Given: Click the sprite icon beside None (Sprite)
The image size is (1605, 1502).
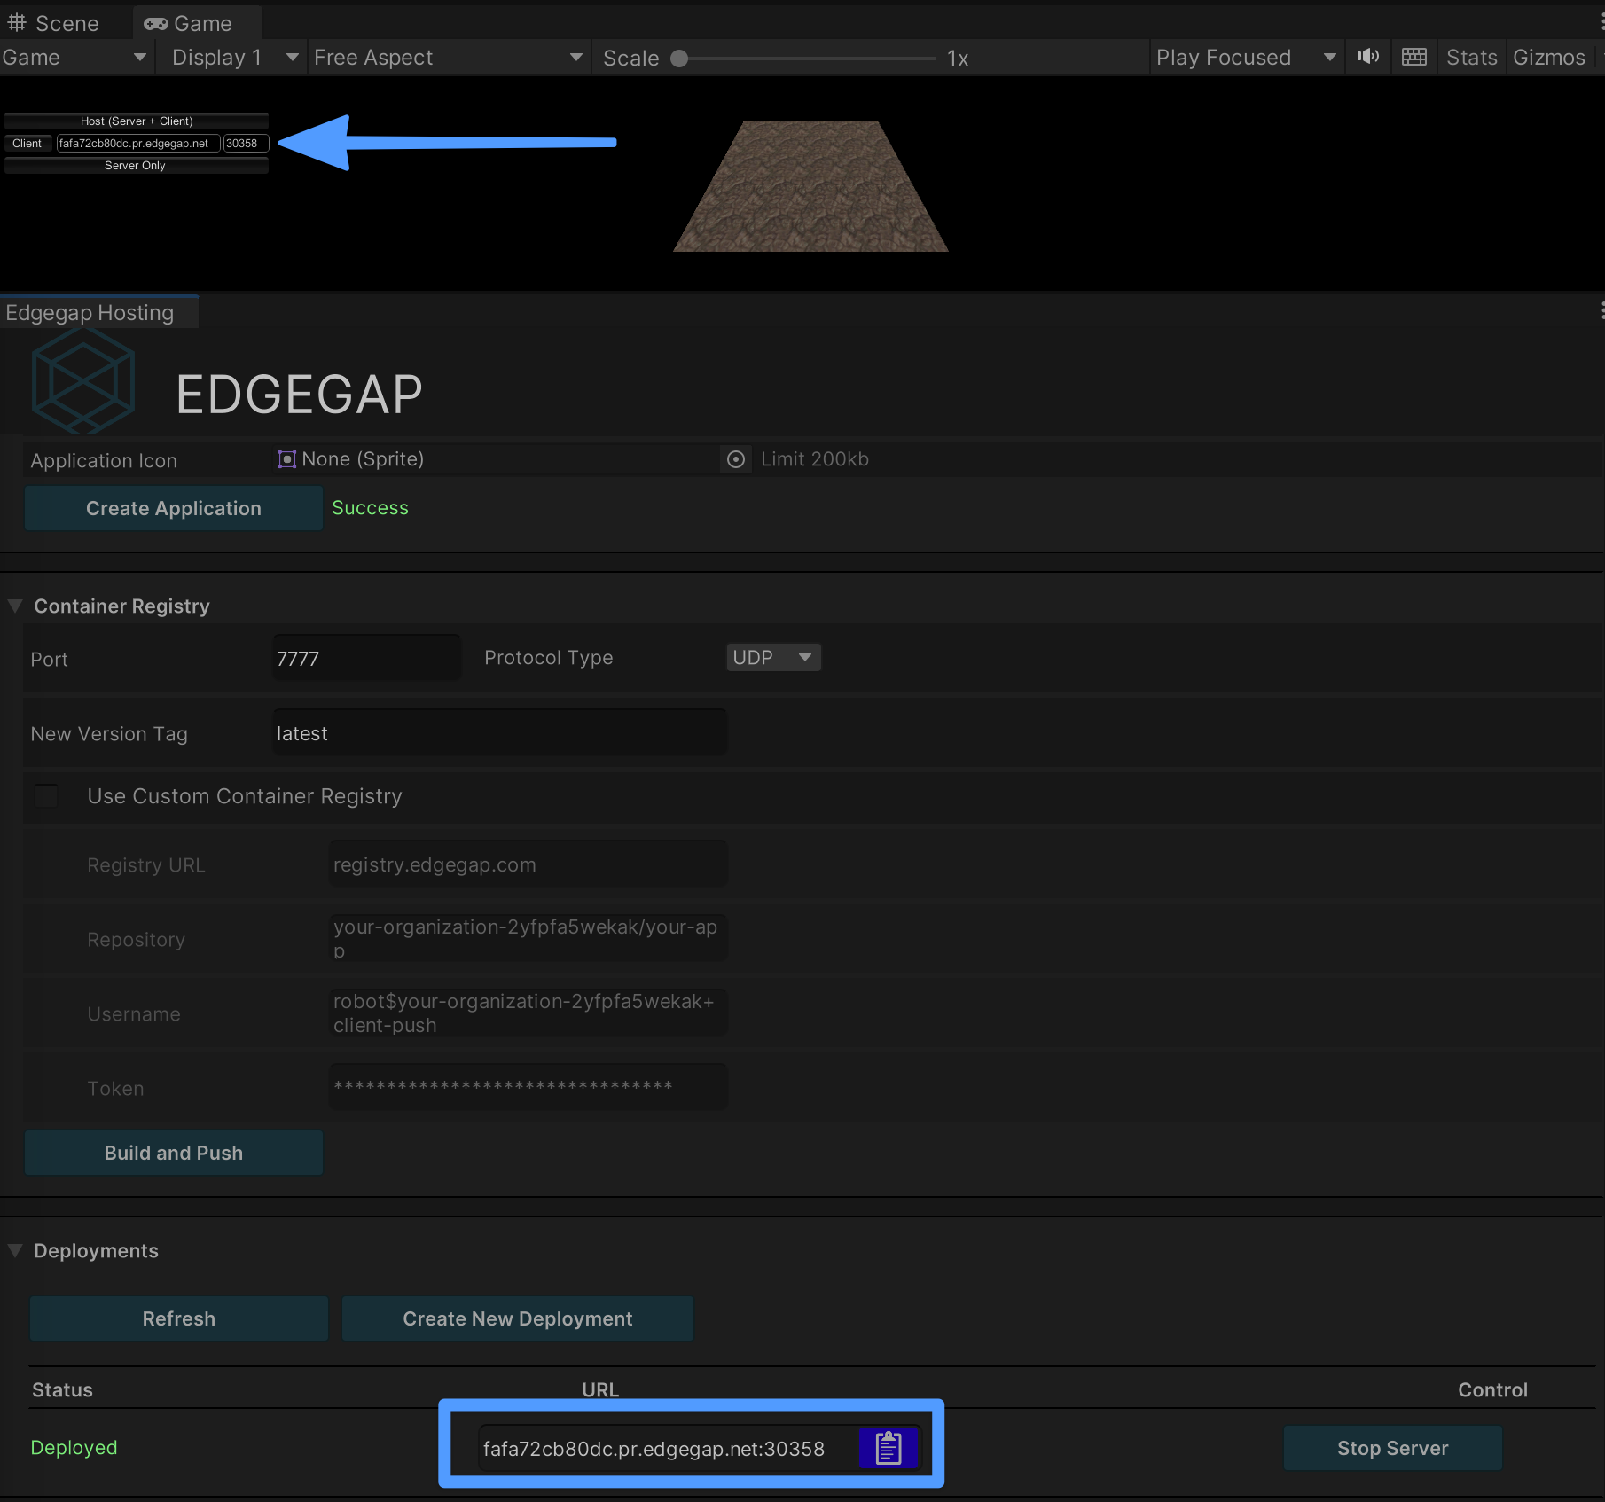Looking at the screenshot, I should coord(286,459).
